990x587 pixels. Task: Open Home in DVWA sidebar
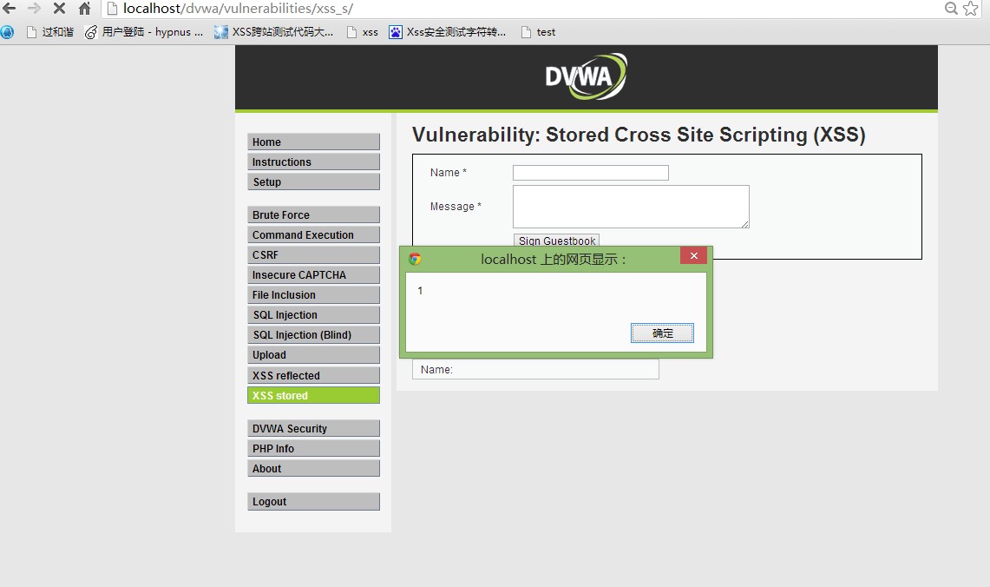point(313,142)
